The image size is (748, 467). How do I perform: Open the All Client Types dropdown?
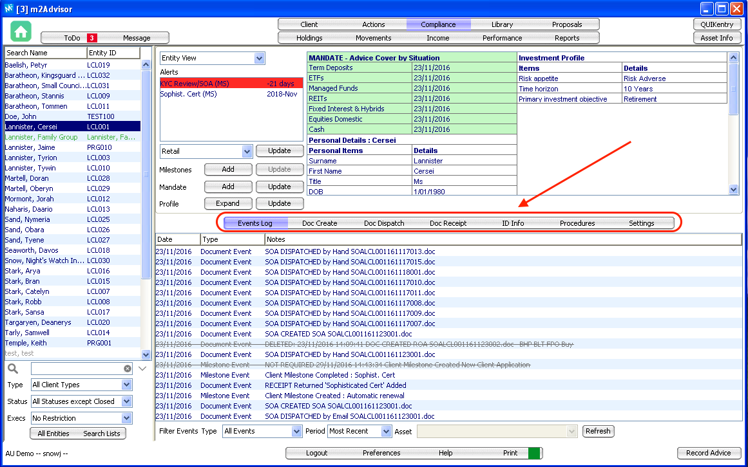(x=127, y=385)
